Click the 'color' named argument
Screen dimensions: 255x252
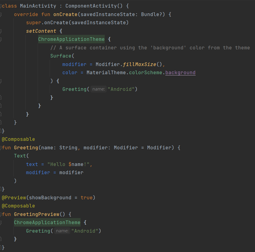(70, 73)
